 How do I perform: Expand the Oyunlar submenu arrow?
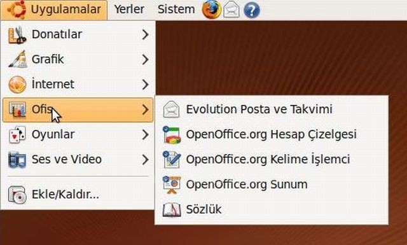click(x=146, y=134)
